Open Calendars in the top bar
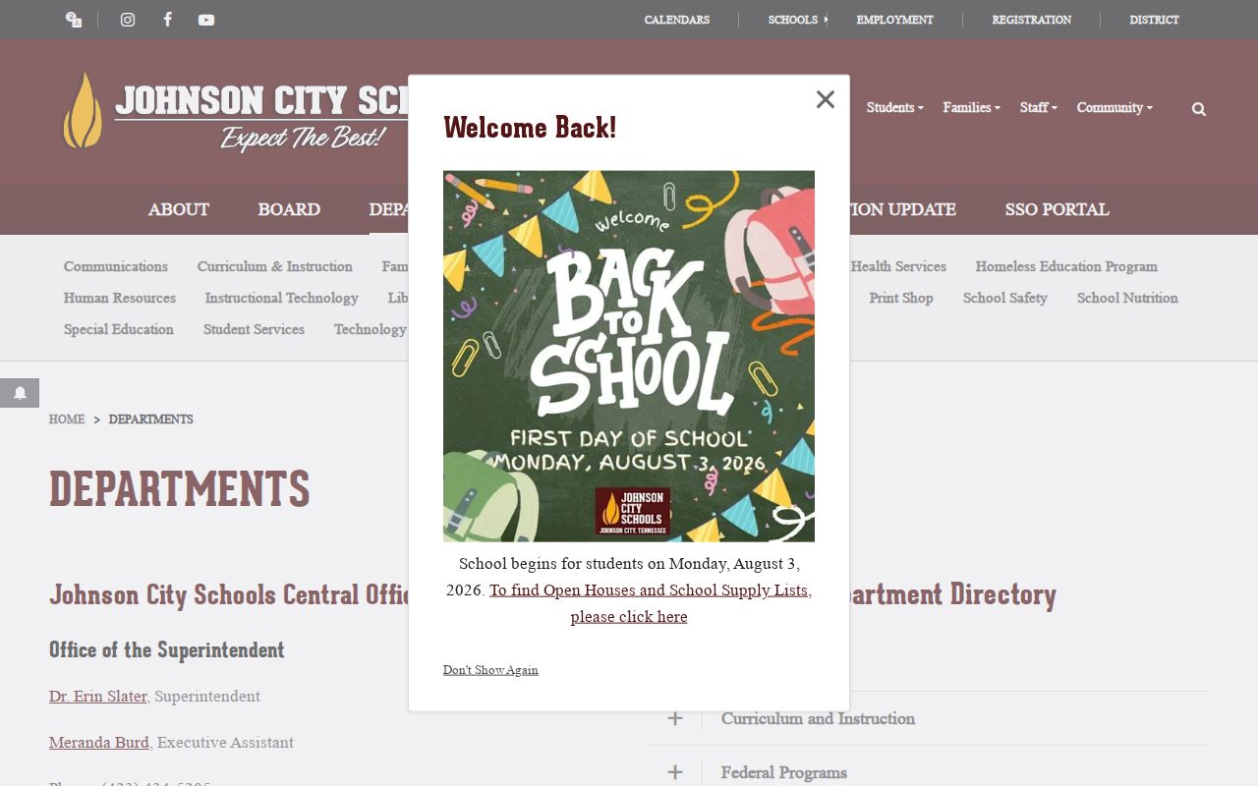 coord(677,20)
